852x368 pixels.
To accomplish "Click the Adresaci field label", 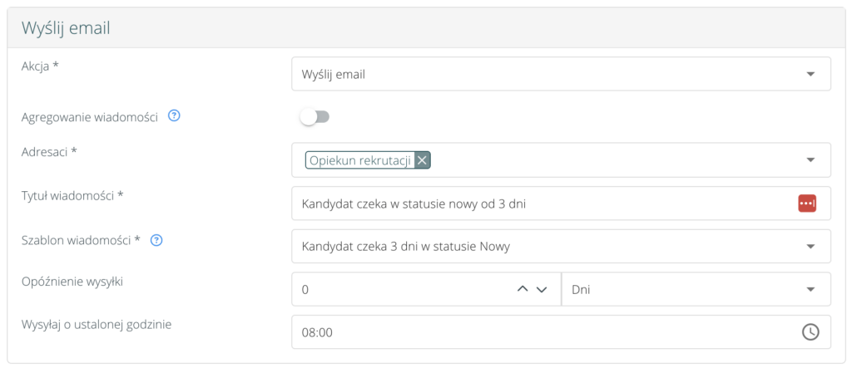I will [48, 152].
